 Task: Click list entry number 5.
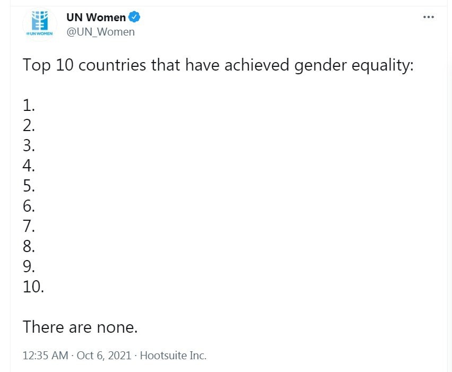29,186
